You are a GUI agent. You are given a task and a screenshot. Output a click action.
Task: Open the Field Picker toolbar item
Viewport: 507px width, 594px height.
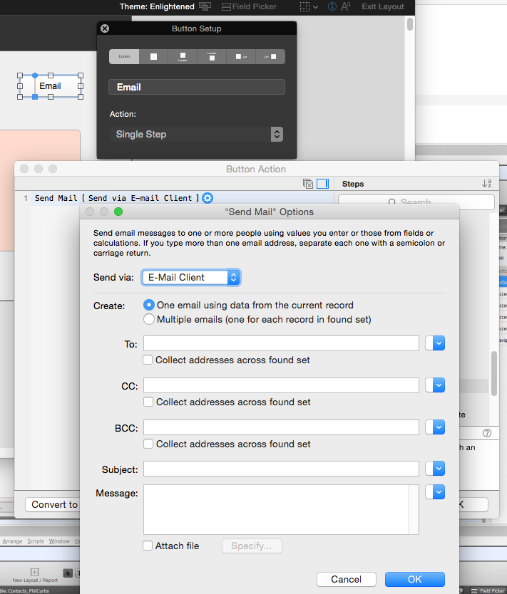[249, 6]
